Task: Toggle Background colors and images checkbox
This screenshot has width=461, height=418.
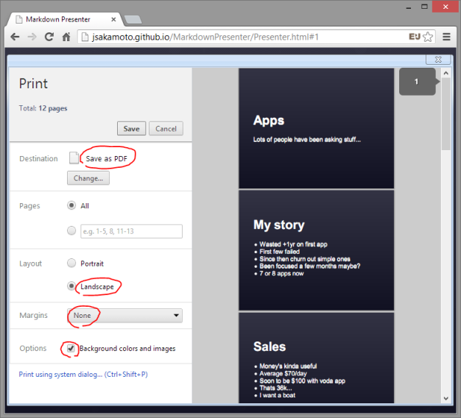Action: tap(71, 348)
